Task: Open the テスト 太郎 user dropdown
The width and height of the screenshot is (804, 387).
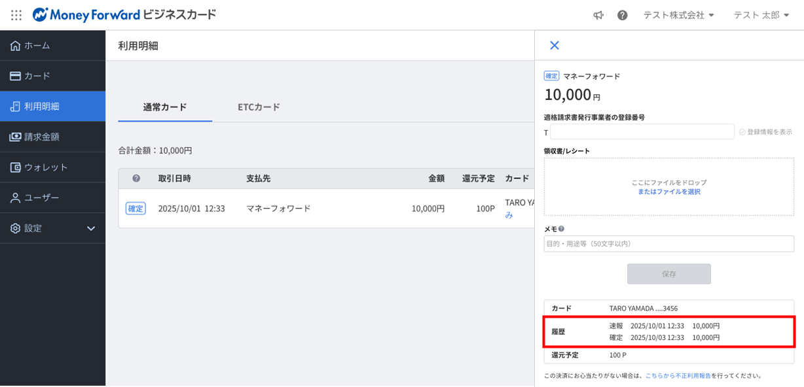Action: coord(761,15)
